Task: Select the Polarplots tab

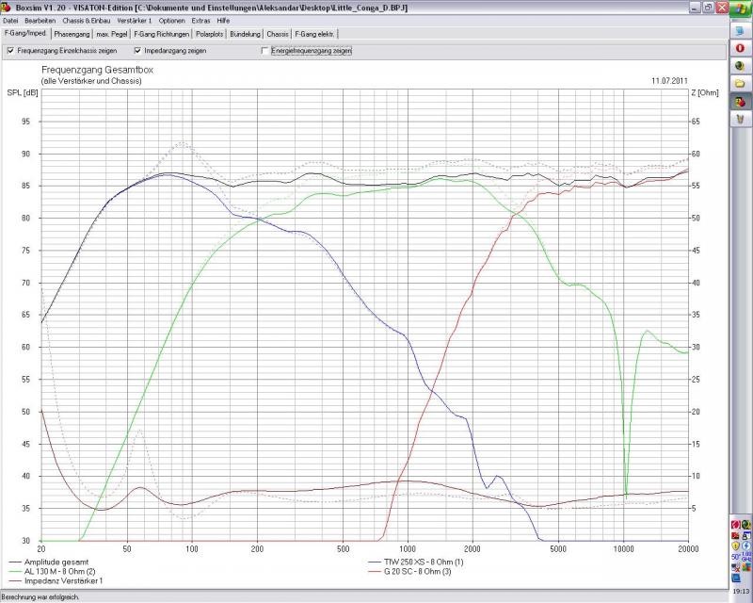Action: tap(210, 34)
